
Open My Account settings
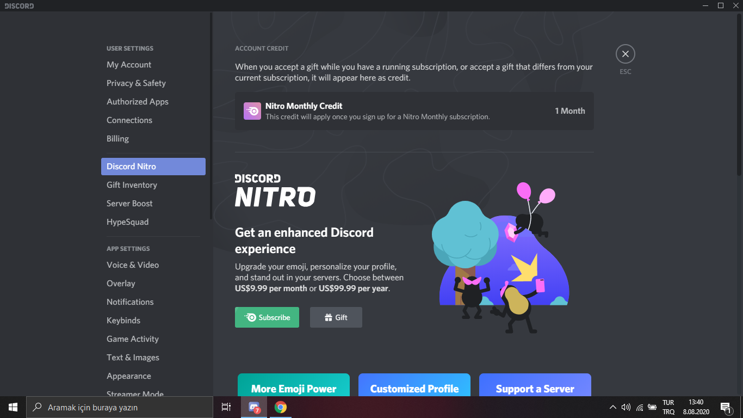[153, 65]
